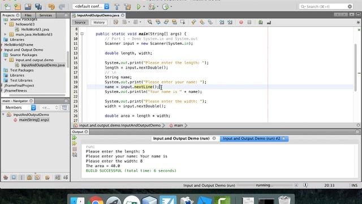
Task: Close the main - Navigator tab
Action: 31,101
